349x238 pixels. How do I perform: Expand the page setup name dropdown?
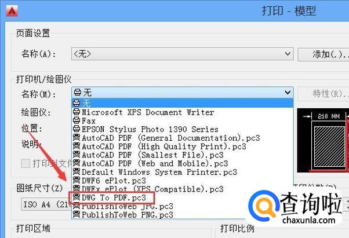[x=288, y=54]
